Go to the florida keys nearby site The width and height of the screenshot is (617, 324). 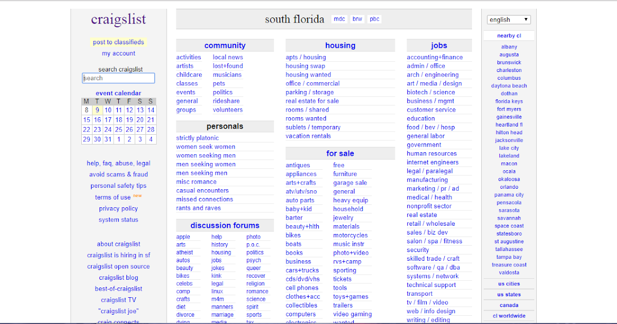pos(509,102)
